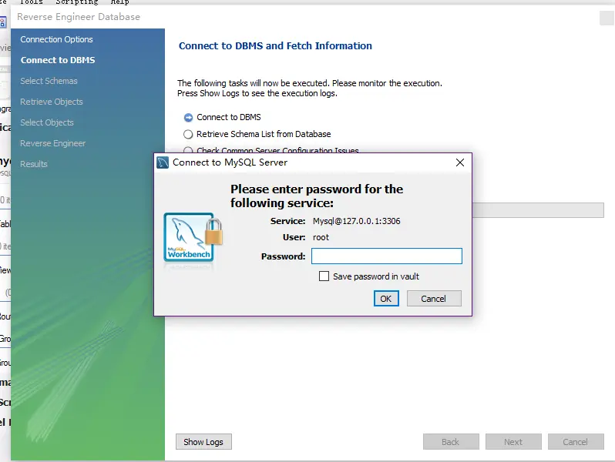
Task: Click the wizard Next button
Action: coord(513,442)
